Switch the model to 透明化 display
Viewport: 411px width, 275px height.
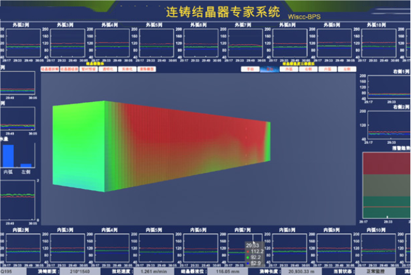pos(108,68)
